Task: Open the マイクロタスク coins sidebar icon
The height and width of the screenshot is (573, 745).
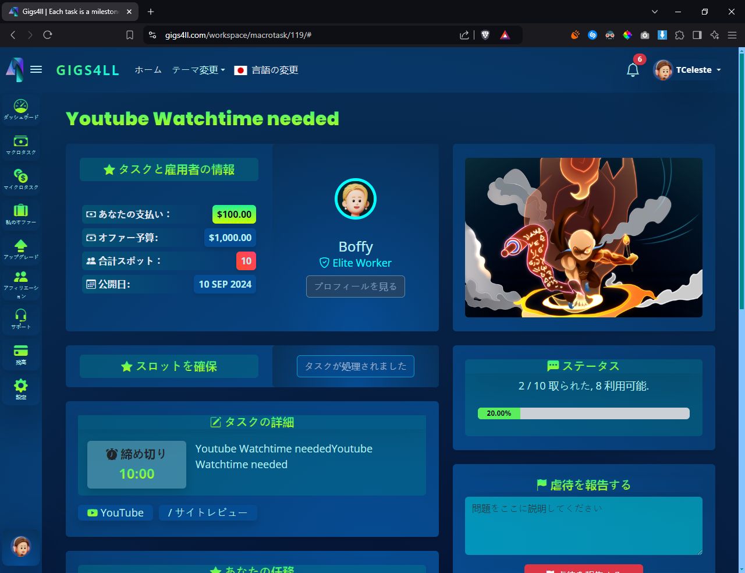Action: click(x=21, y=179)
